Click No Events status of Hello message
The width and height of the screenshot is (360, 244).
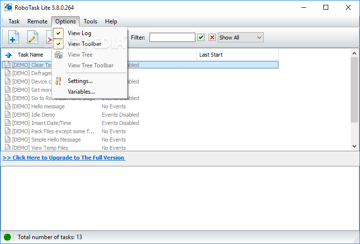pyautogui.click(x=114, y=106)
